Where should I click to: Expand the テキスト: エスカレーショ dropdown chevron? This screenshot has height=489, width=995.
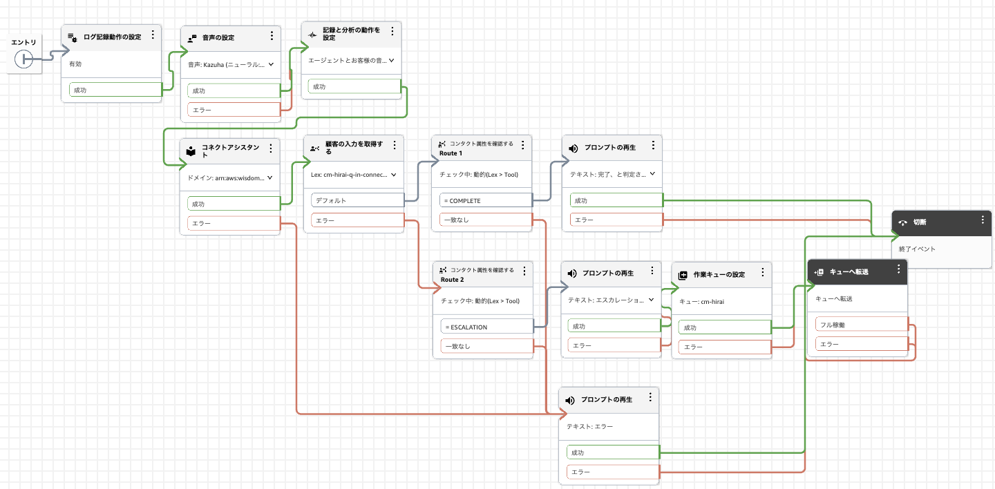652,300
